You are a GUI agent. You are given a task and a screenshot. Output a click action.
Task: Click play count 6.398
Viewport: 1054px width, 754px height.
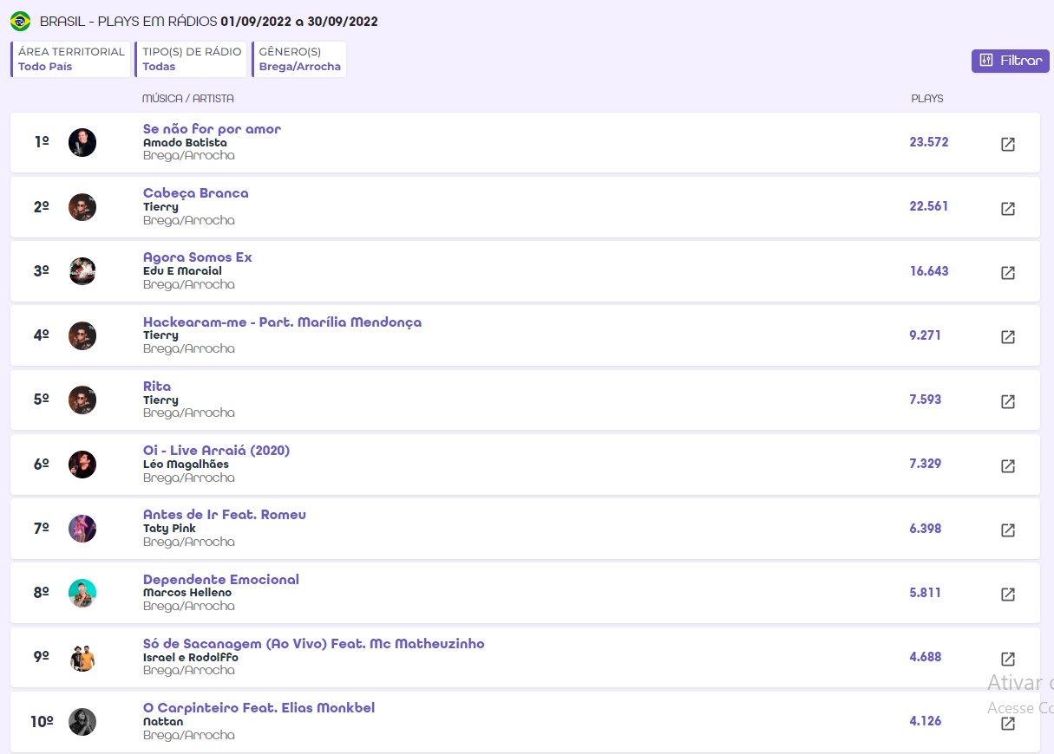click(925, 529)
